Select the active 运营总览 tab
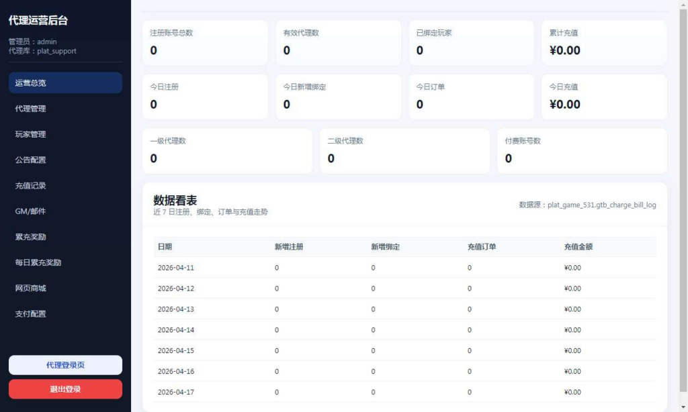Screen dimensions: 688x412 (65, 83)
